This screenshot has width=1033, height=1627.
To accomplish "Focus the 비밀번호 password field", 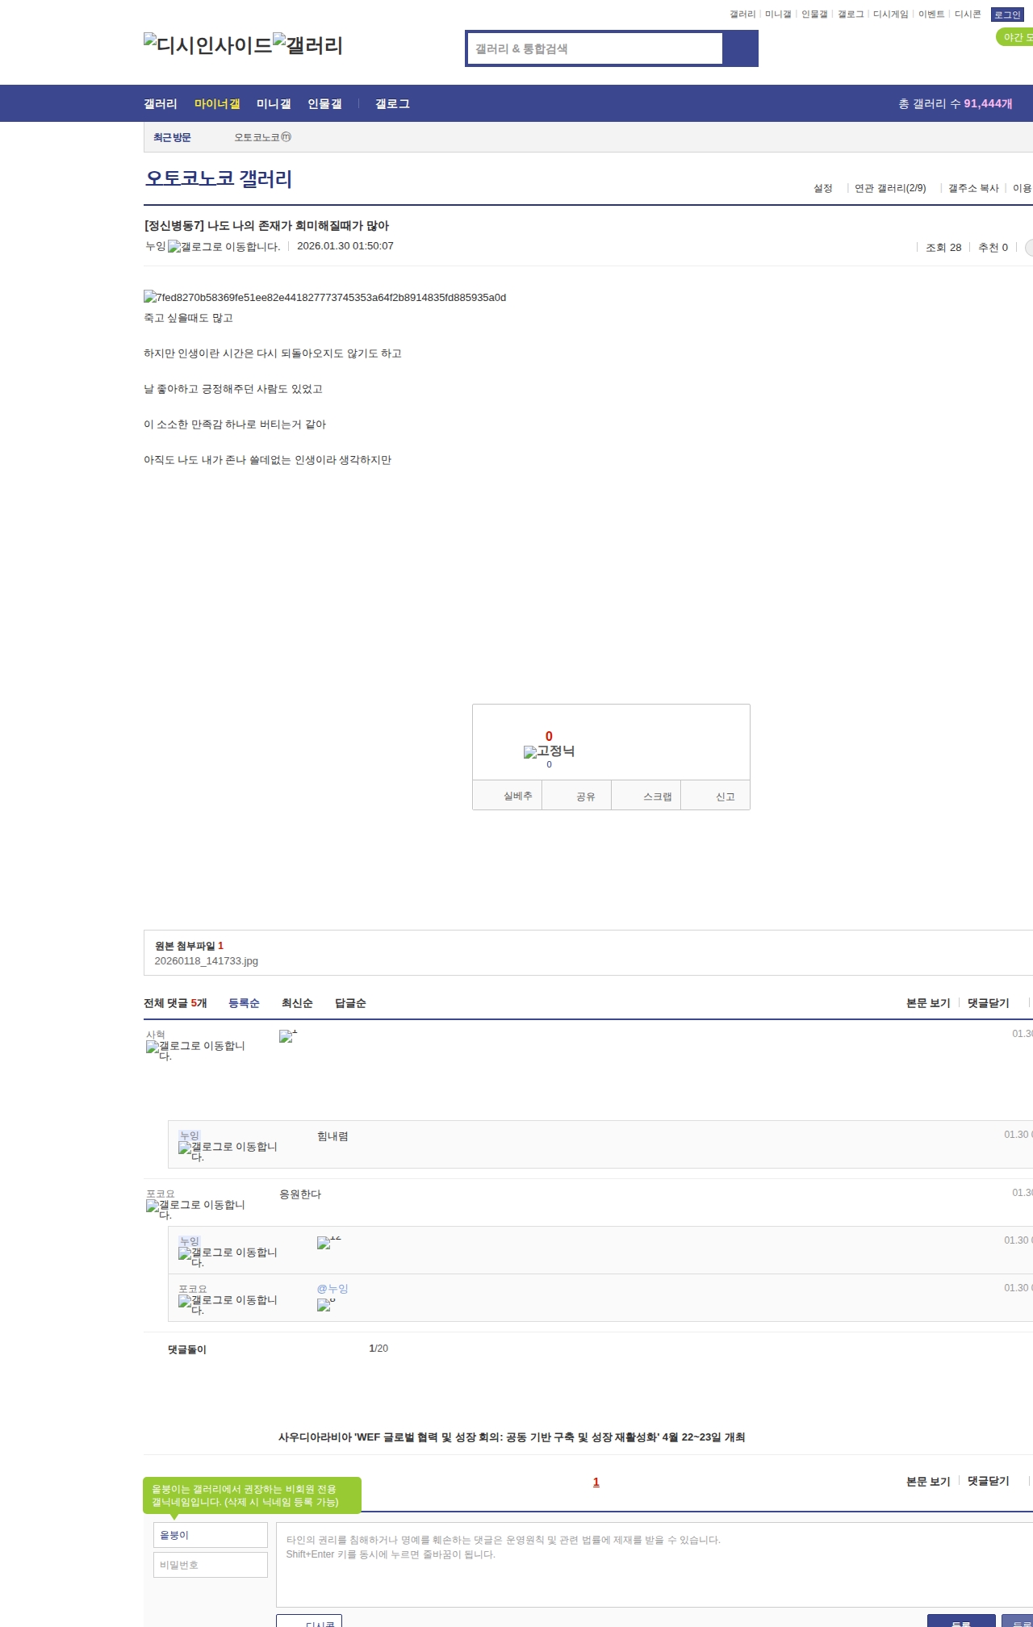I will click(211, 1565).
